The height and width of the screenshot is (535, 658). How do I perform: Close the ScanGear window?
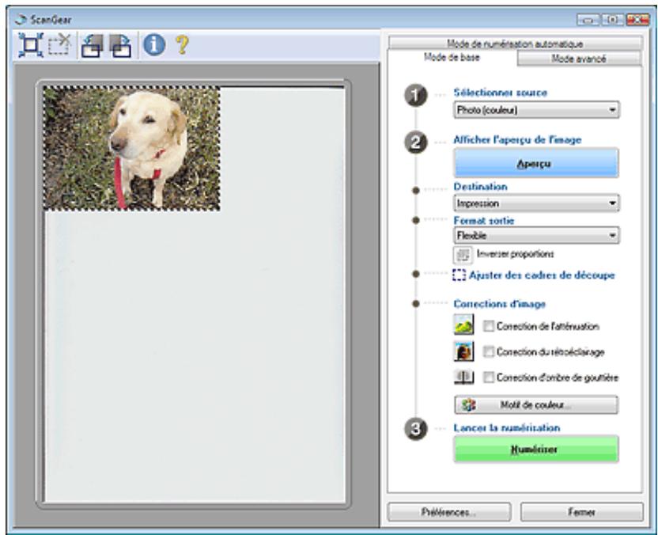click(637, 20)
